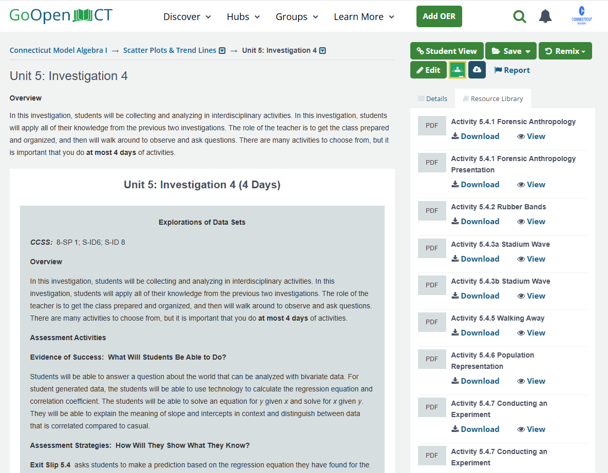Click the notifications bell icon
Image resolution: width=608 pixels, height=473 pixels.
tap(545, 16)
